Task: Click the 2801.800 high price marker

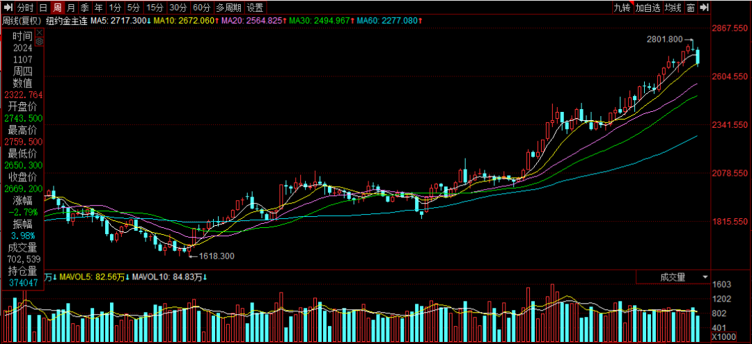Action: coord(665,40)
